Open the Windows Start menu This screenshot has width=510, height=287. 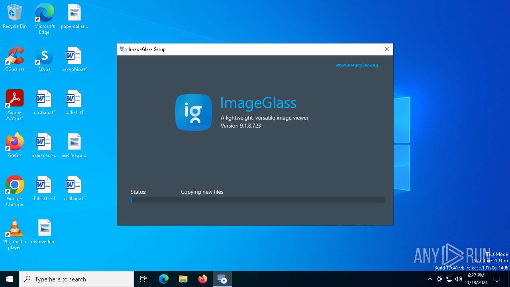tap(10, 279)
